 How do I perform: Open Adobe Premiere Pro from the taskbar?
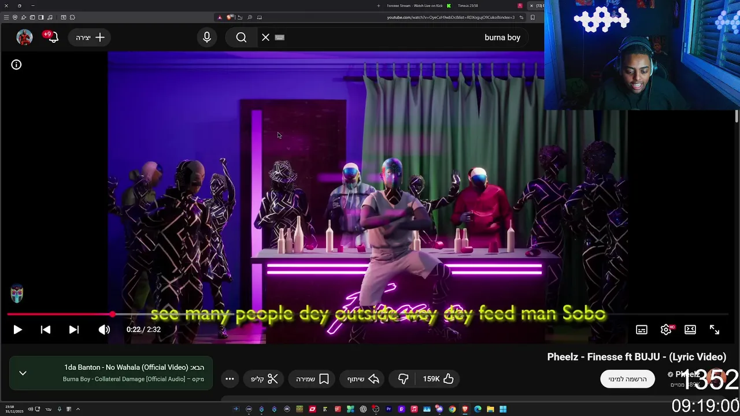tap(388, 409)
